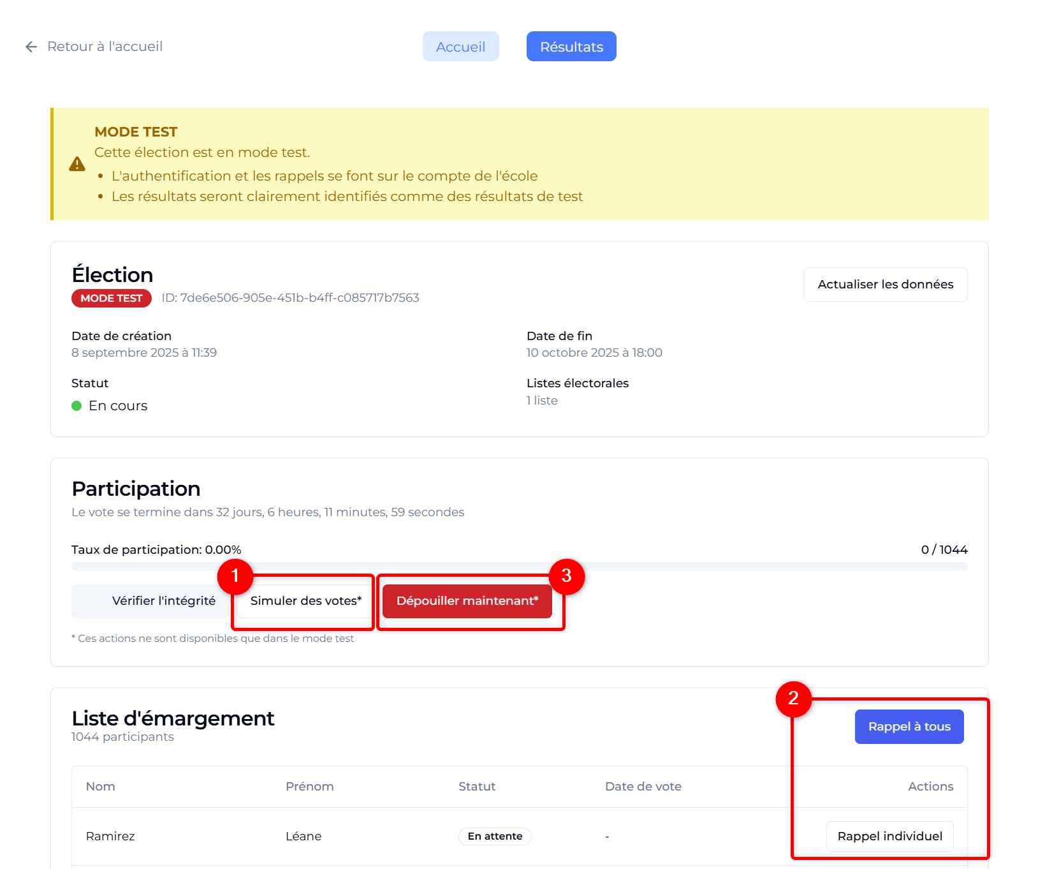1038x869 pixels.
Task: Click the green En cours status dot
Action: pyautogui.click(x=77, y=406)
